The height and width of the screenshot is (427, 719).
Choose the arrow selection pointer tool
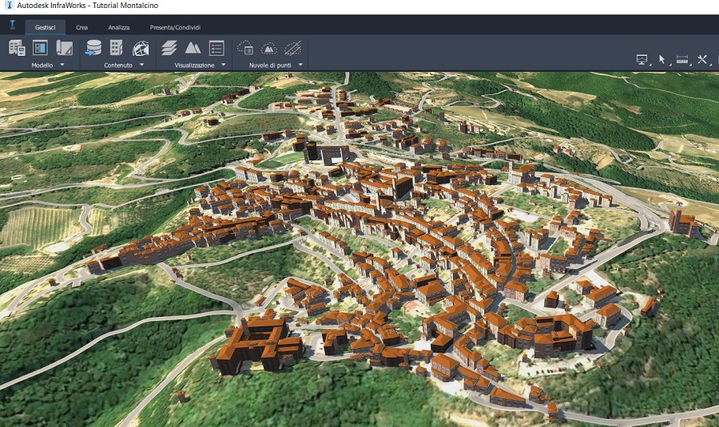[x=661, y=60]
